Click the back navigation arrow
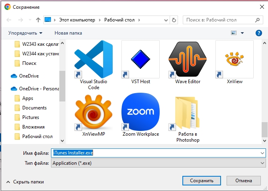 (9, 20)
